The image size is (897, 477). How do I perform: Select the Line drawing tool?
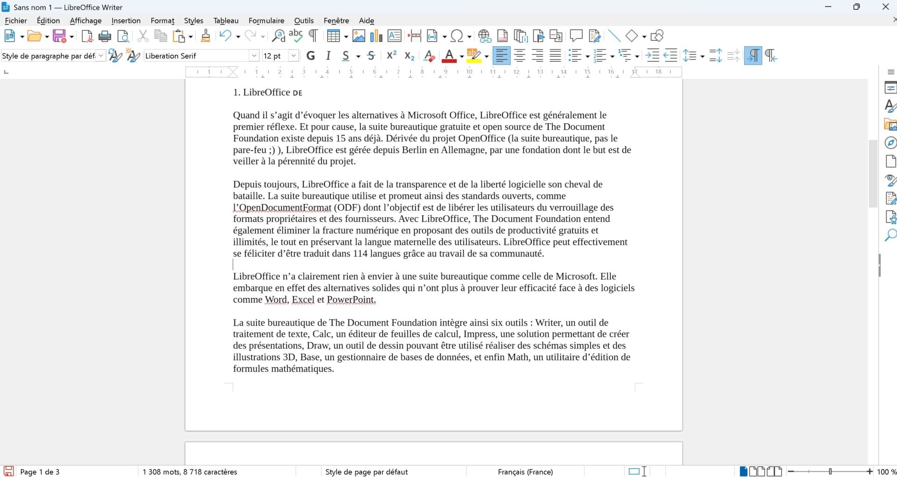pos(614,36)
